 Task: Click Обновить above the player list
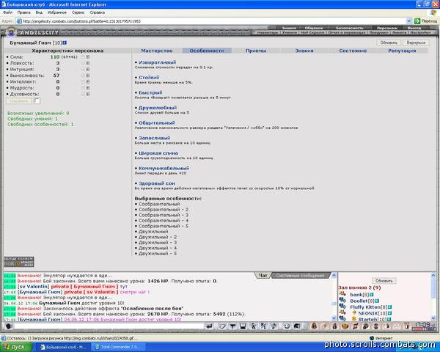pos(384,281)
